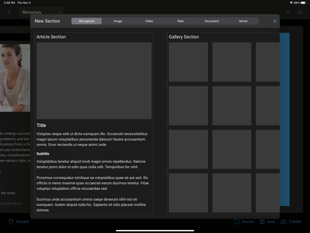The image size is (310, 233).
Task: Switch to the Web layouts filter
Action: [180, 21]
